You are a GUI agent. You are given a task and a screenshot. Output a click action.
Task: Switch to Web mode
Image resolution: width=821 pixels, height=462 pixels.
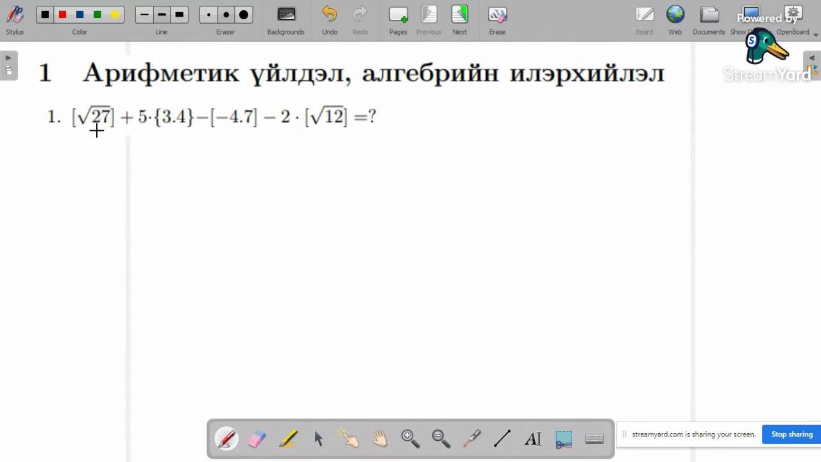click(675, 21)
